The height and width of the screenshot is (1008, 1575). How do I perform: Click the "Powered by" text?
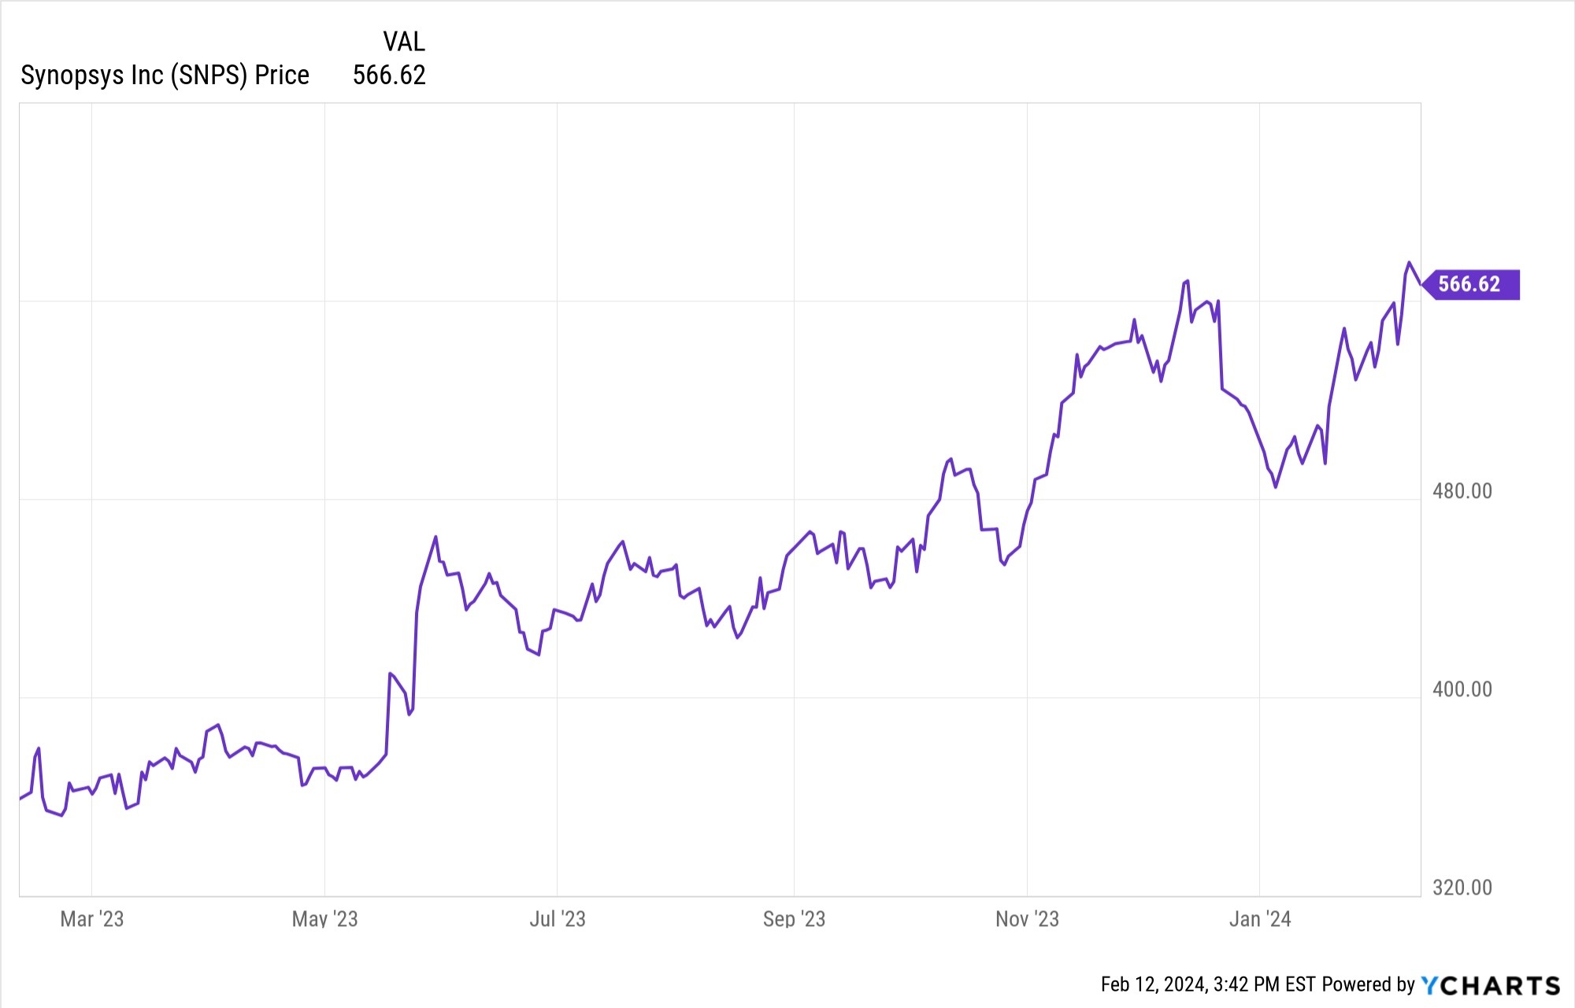pos(1369,984)
